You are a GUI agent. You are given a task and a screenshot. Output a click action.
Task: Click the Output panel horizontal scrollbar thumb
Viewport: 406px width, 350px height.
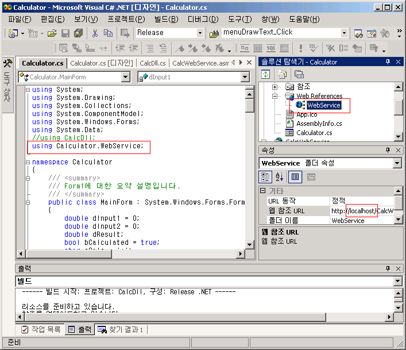tap(175, 317)
